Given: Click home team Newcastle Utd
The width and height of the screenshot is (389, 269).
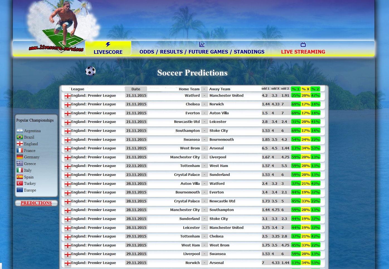Looking at the screenshot, I should 187,122.
